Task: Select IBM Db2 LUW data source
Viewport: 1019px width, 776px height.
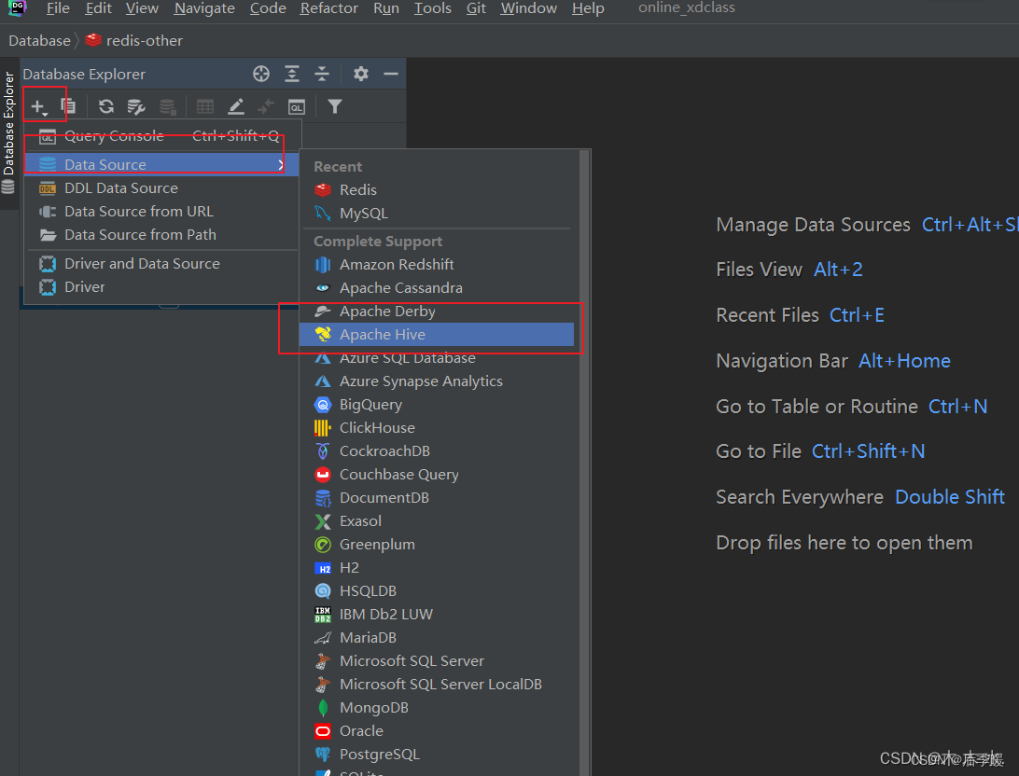Action: tap(437, 615)
